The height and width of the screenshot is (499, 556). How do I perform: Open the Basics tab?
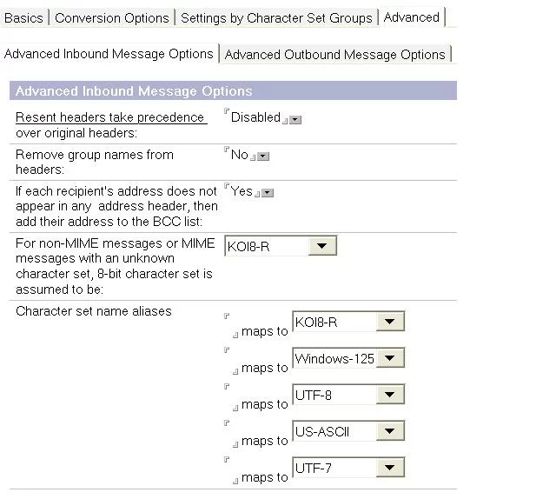pos(23,17)
